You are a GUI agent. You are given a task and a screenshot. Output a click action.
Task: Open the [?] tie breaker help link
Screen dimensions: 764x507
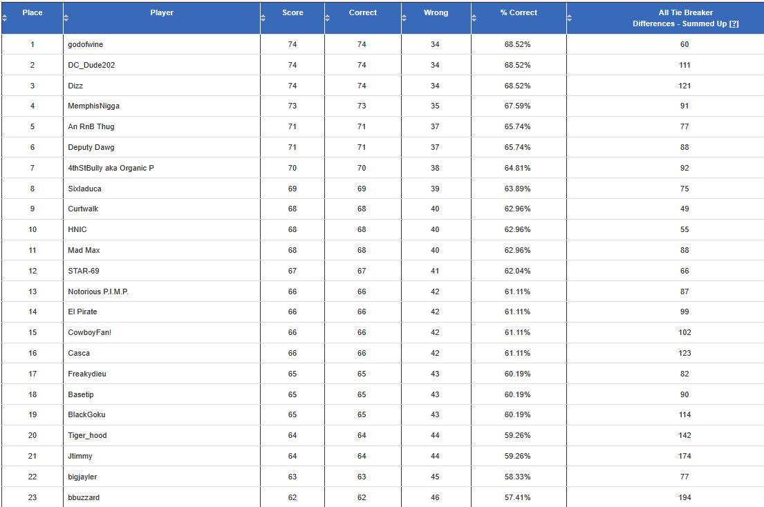click(734, 23)
